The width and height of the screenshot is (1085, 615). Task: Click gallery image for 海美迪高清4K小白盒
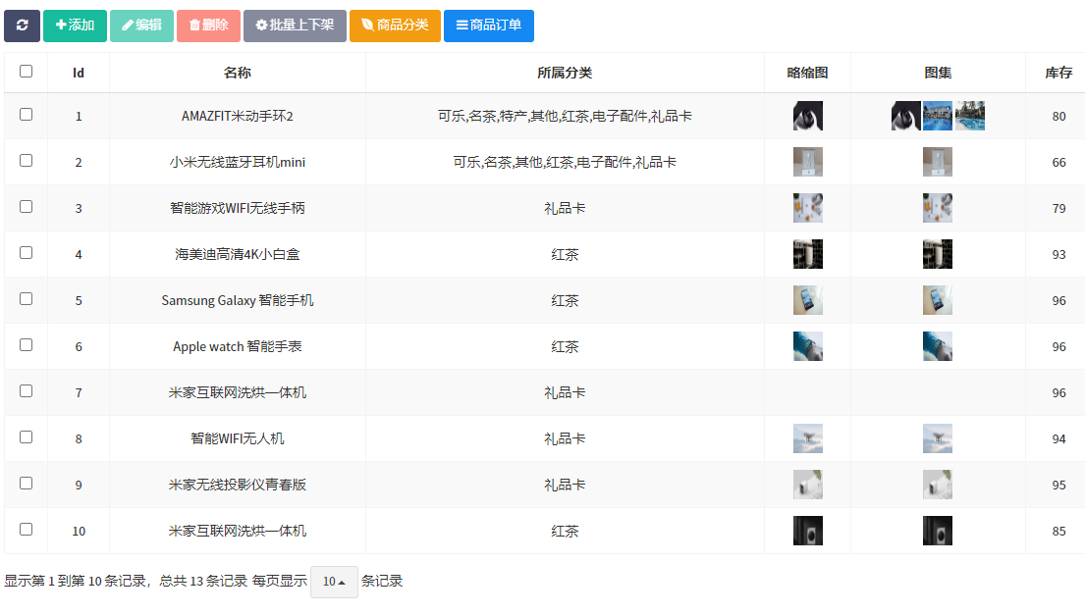(x=937, y=255)
